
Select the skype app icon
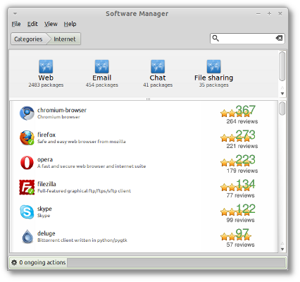[x=27, y=212]
